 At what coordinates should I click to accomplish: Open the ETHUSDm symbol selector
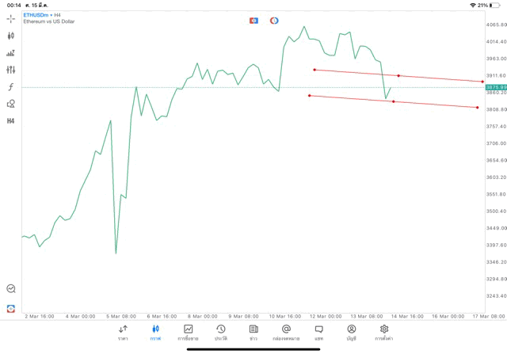36,15
